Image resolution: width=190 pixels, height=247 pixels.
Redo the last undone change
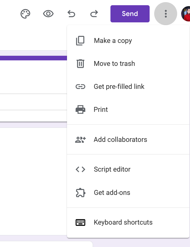(94, 14)
